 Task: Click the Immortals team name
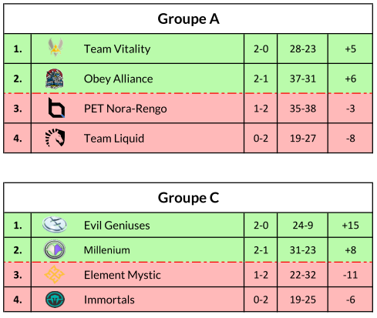pos(109,300)
